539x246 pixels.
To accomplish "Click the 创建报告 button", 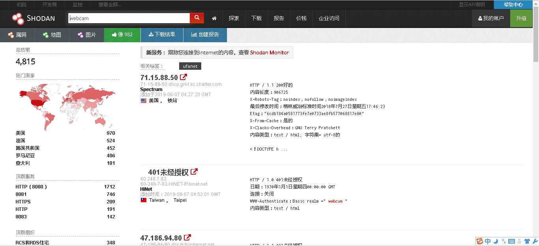I will coord(205,35).
